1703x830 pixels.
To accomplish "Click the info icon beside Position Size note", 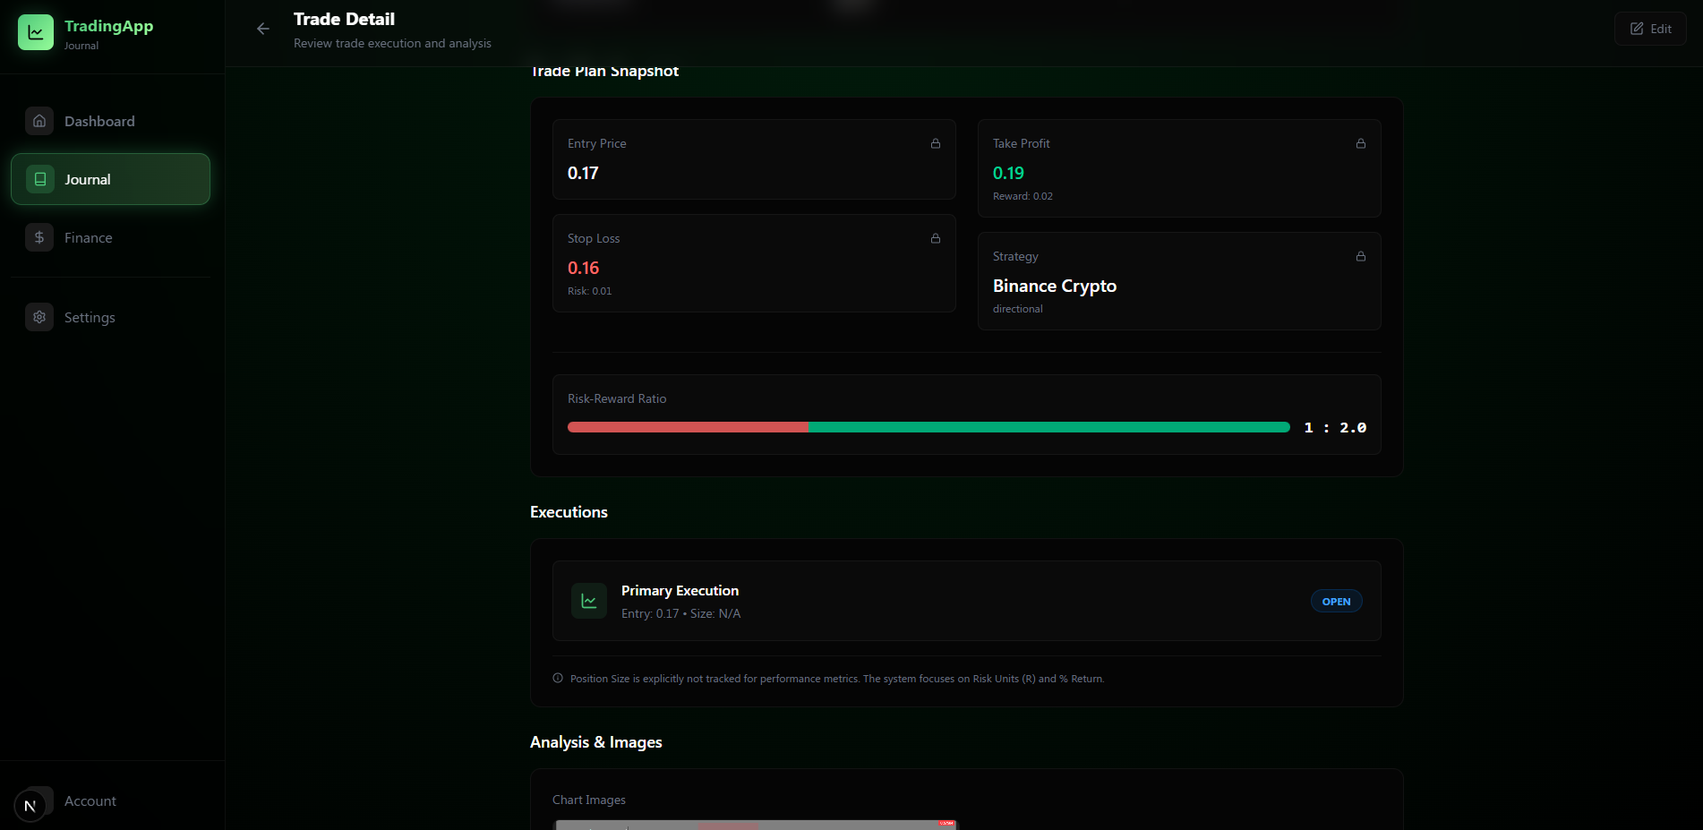I will point(558,679).
